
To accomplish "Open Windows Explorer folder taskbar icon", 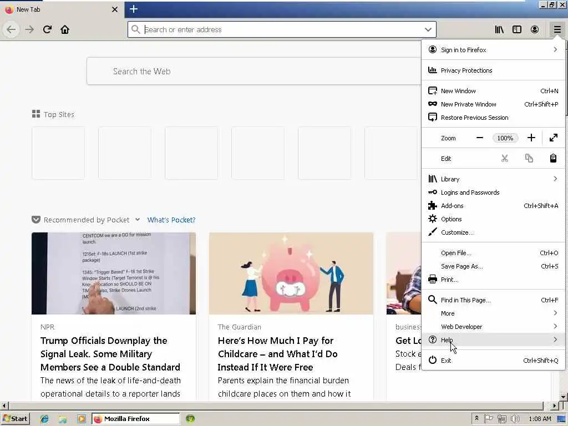I will coord(63,419).
